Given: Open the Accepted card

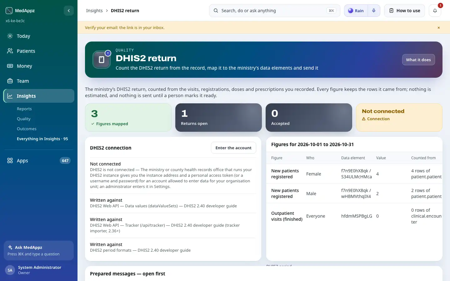Looking at the screenshot, I should coord(309,117).
